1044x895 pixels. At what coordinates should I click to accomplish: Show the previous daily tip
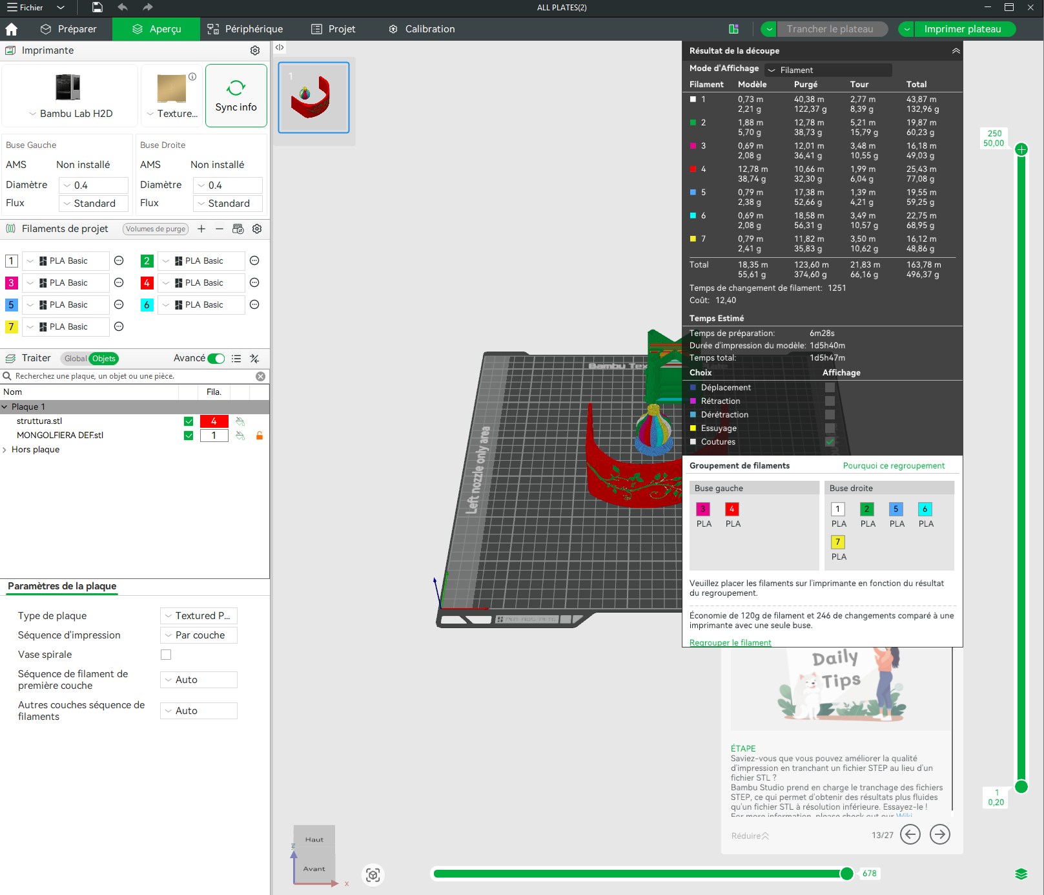coord(910,834)
